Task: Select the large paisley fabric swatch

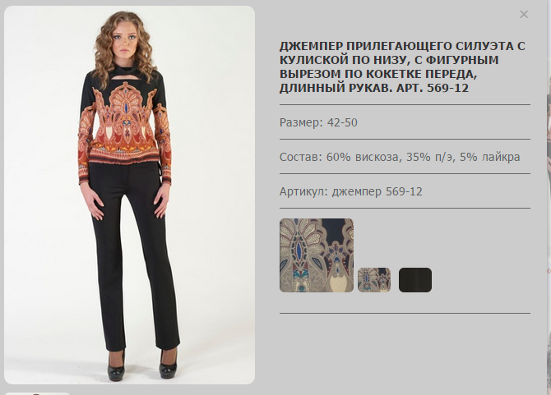Action: coord(317,255)
